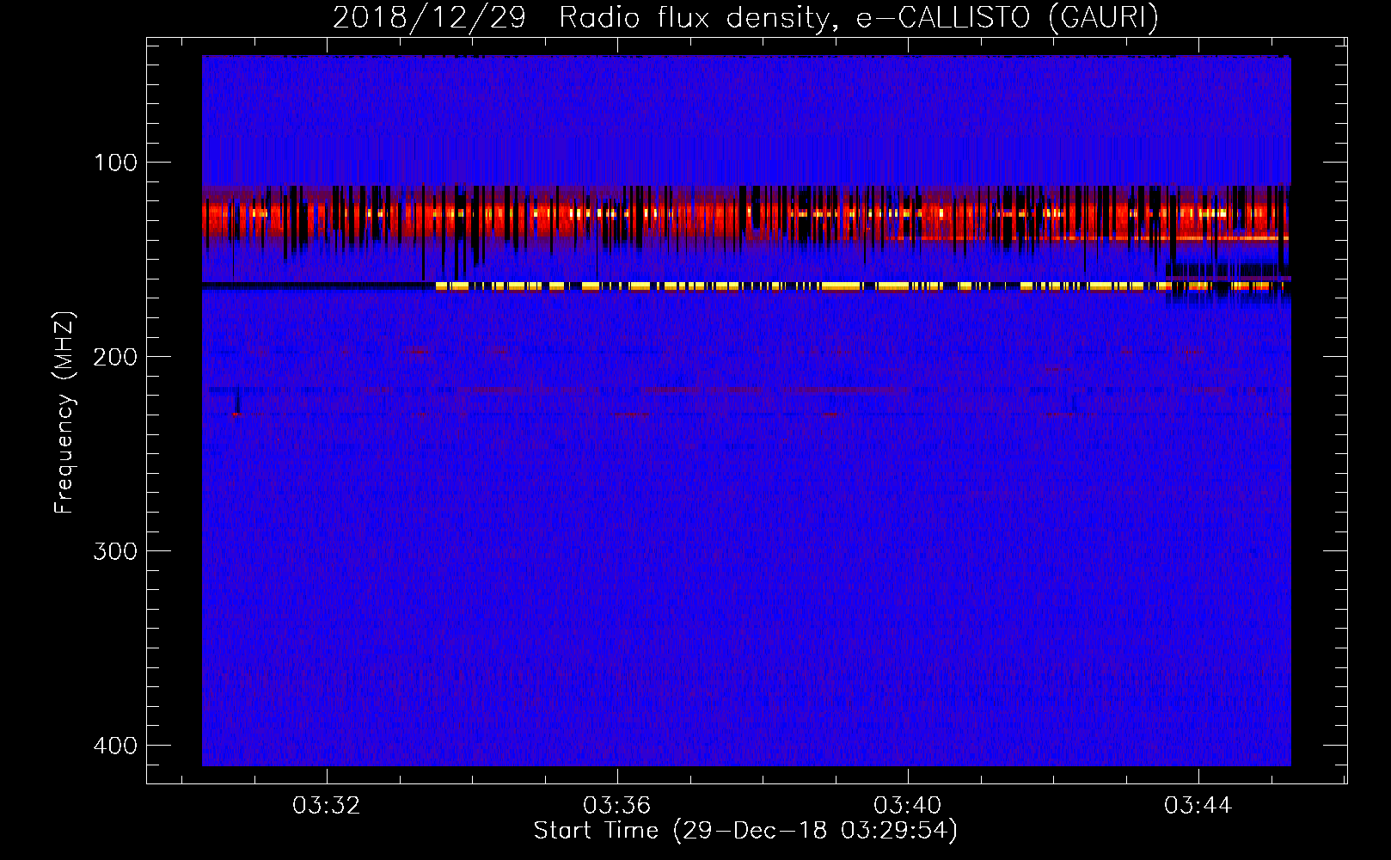Screen dimensions: 1391x860
Task: Click the '100' frequency tick label
Action: (115, 163)
